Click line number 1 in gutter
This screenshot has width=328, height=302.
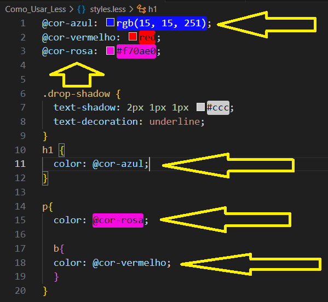click(23, 23)
